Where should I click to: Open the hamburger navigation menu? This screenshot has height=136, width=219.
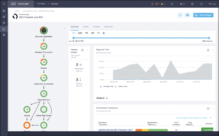click(4, 4)
